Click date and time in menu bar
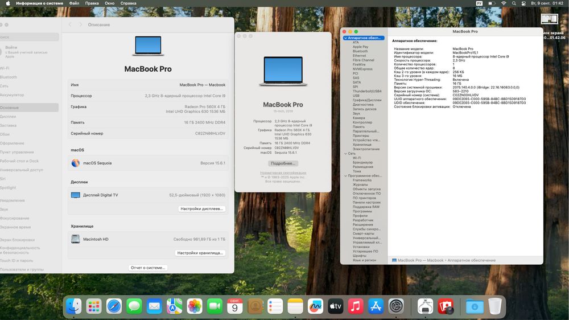569x320 pixels. coord(547,3)
